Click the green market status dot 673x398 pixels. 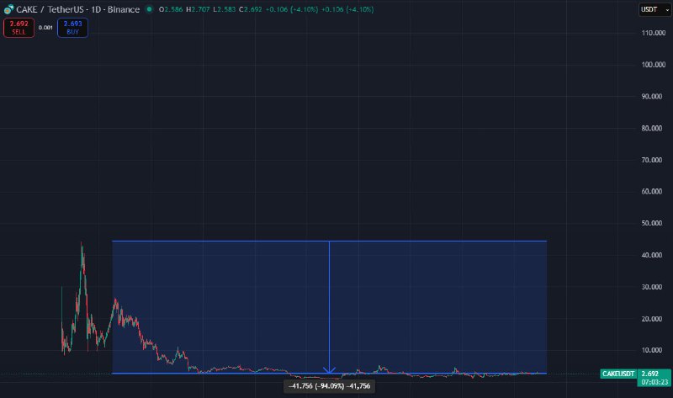148,9
